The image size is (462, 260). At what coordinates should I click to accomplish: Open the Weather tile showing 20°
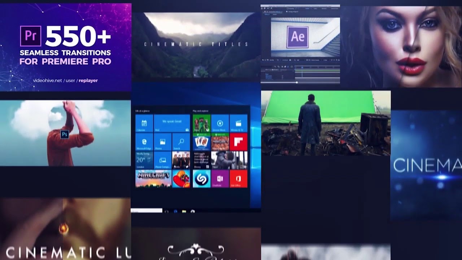(x=144, y=160)
